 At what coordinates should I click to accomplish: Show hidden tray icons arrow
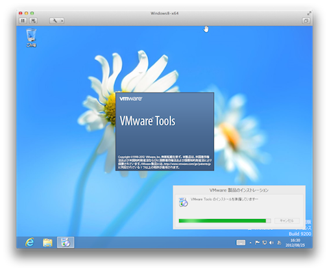click(x=250, y=243)
